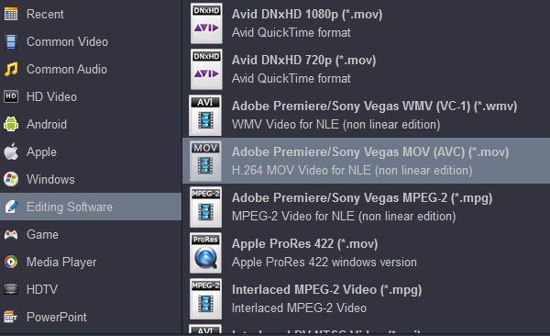
Task: Select the Editing Software category
Action: pyautogui.click(x=91, y=207)
